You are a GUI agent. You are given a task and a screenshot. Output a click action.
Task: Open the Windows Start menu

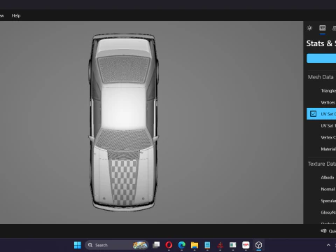pos(78,245)
